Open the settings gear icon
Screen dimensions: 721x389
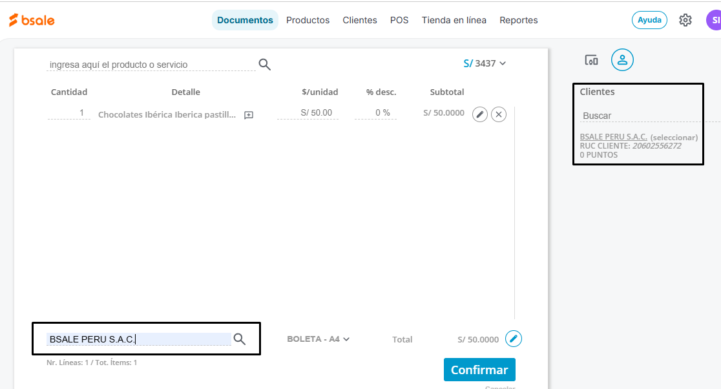[685, 20]
